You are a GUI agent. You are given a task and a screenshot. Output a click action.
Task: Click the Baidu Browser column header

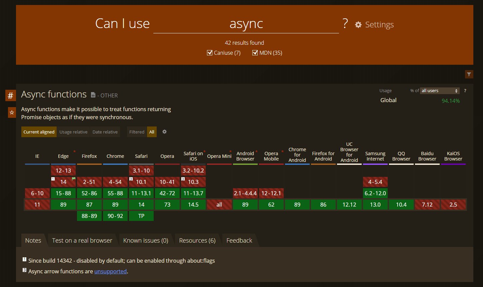coord(427,156)
